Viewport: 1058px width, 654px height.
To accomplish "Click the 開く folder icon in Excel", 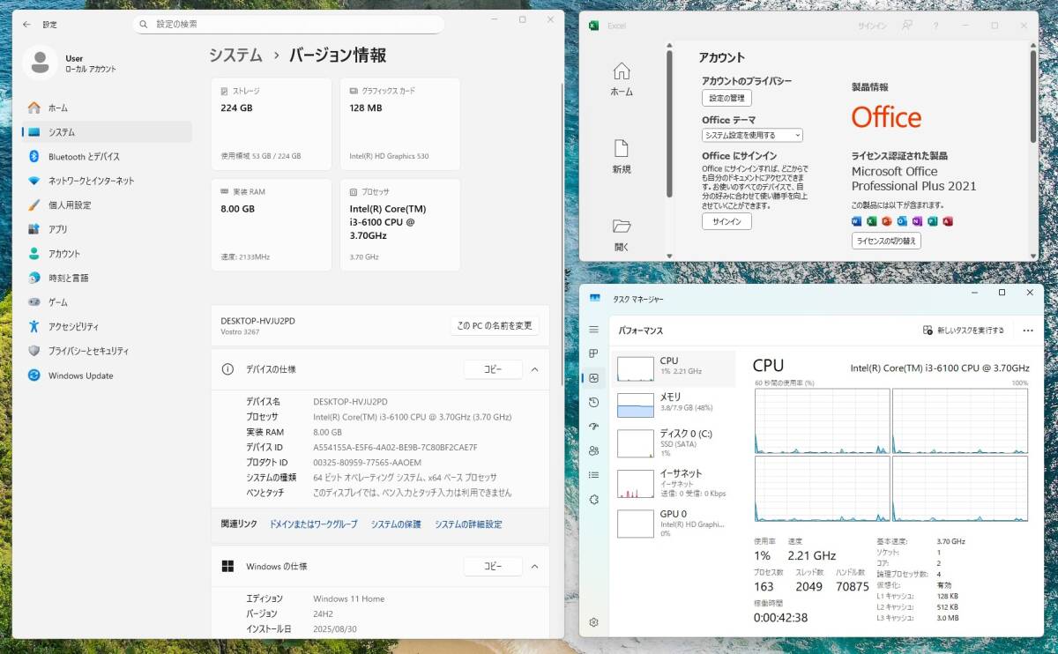I will click(x=622, y=226).
